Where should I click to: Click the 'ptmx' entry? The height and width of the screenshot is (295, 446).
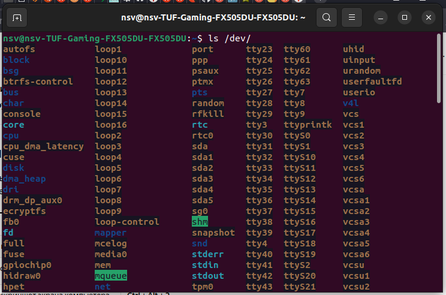coord(203,82)
